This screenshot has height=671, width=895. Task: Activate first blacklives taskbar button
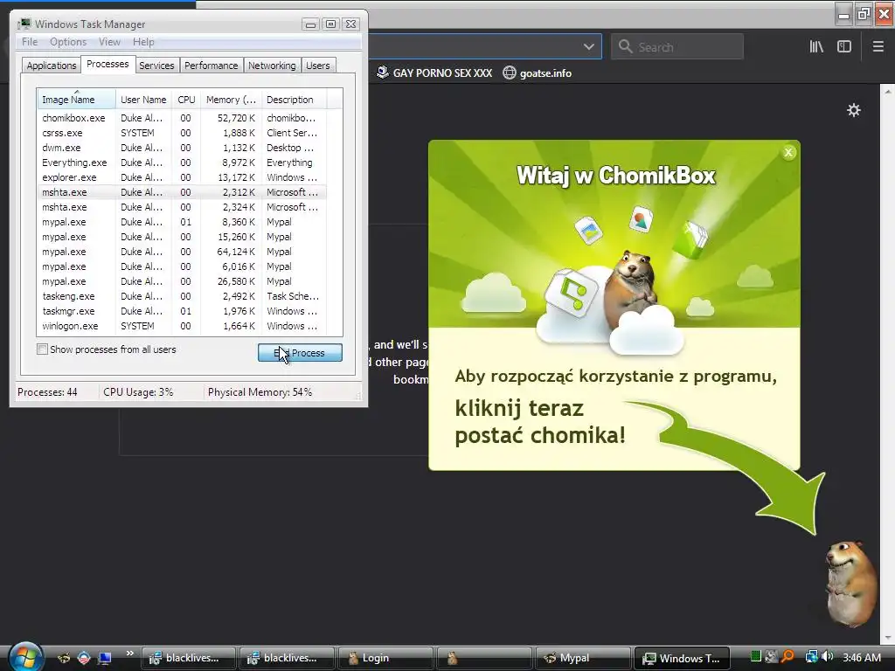(189, 658)
